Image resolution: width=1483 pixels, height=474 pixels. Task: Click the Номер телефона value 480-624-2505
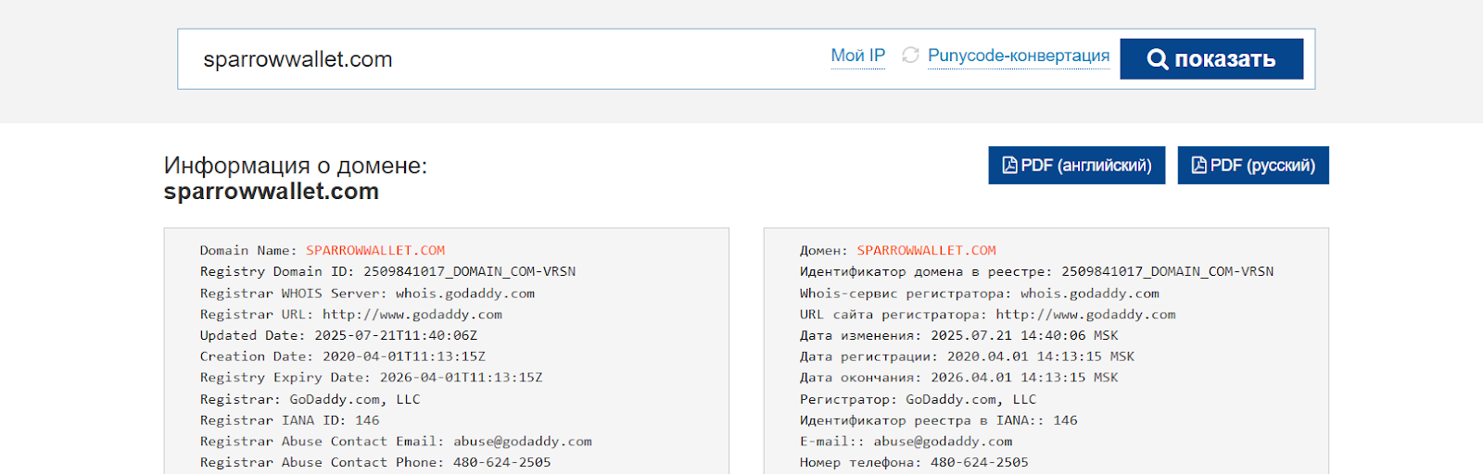[x=979, y=463]
